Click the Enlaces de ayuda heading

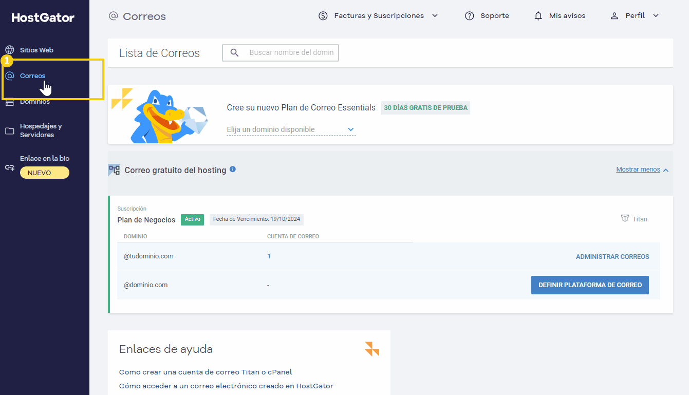pos(166,349)
